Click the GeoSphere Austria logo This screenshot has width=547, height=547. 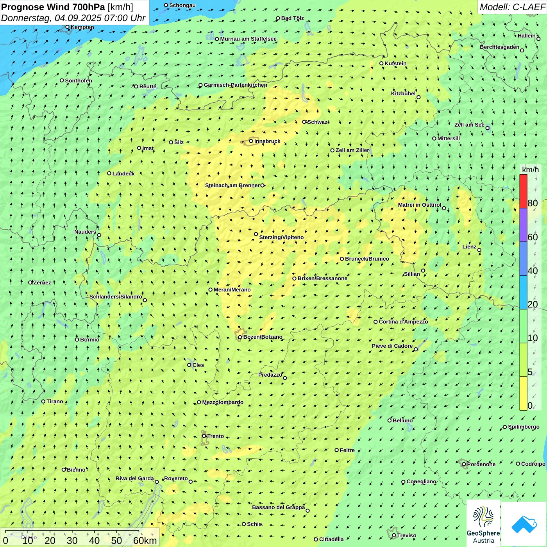[x=483, y=523]
